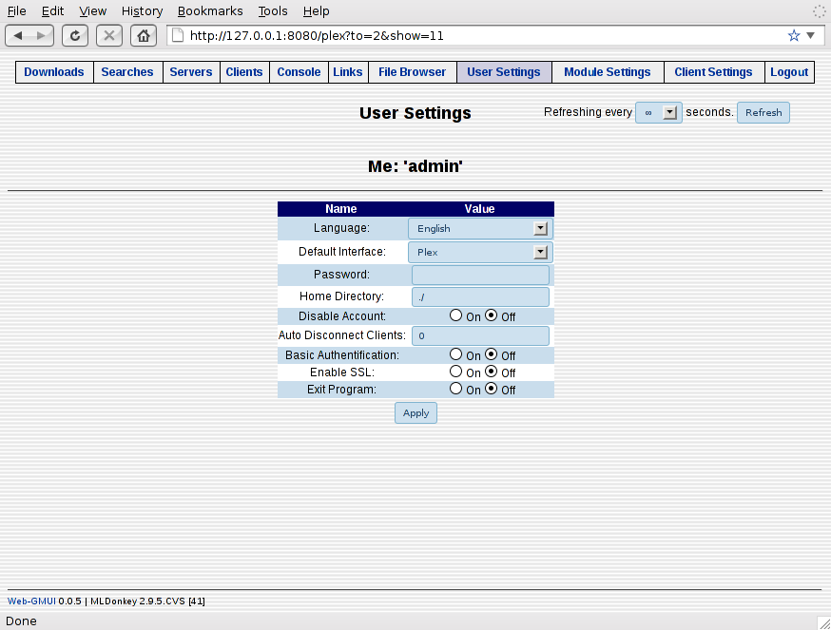Go forward with the browser forward arrow
Screen dimensions: 831x630
tap(41, 36)
